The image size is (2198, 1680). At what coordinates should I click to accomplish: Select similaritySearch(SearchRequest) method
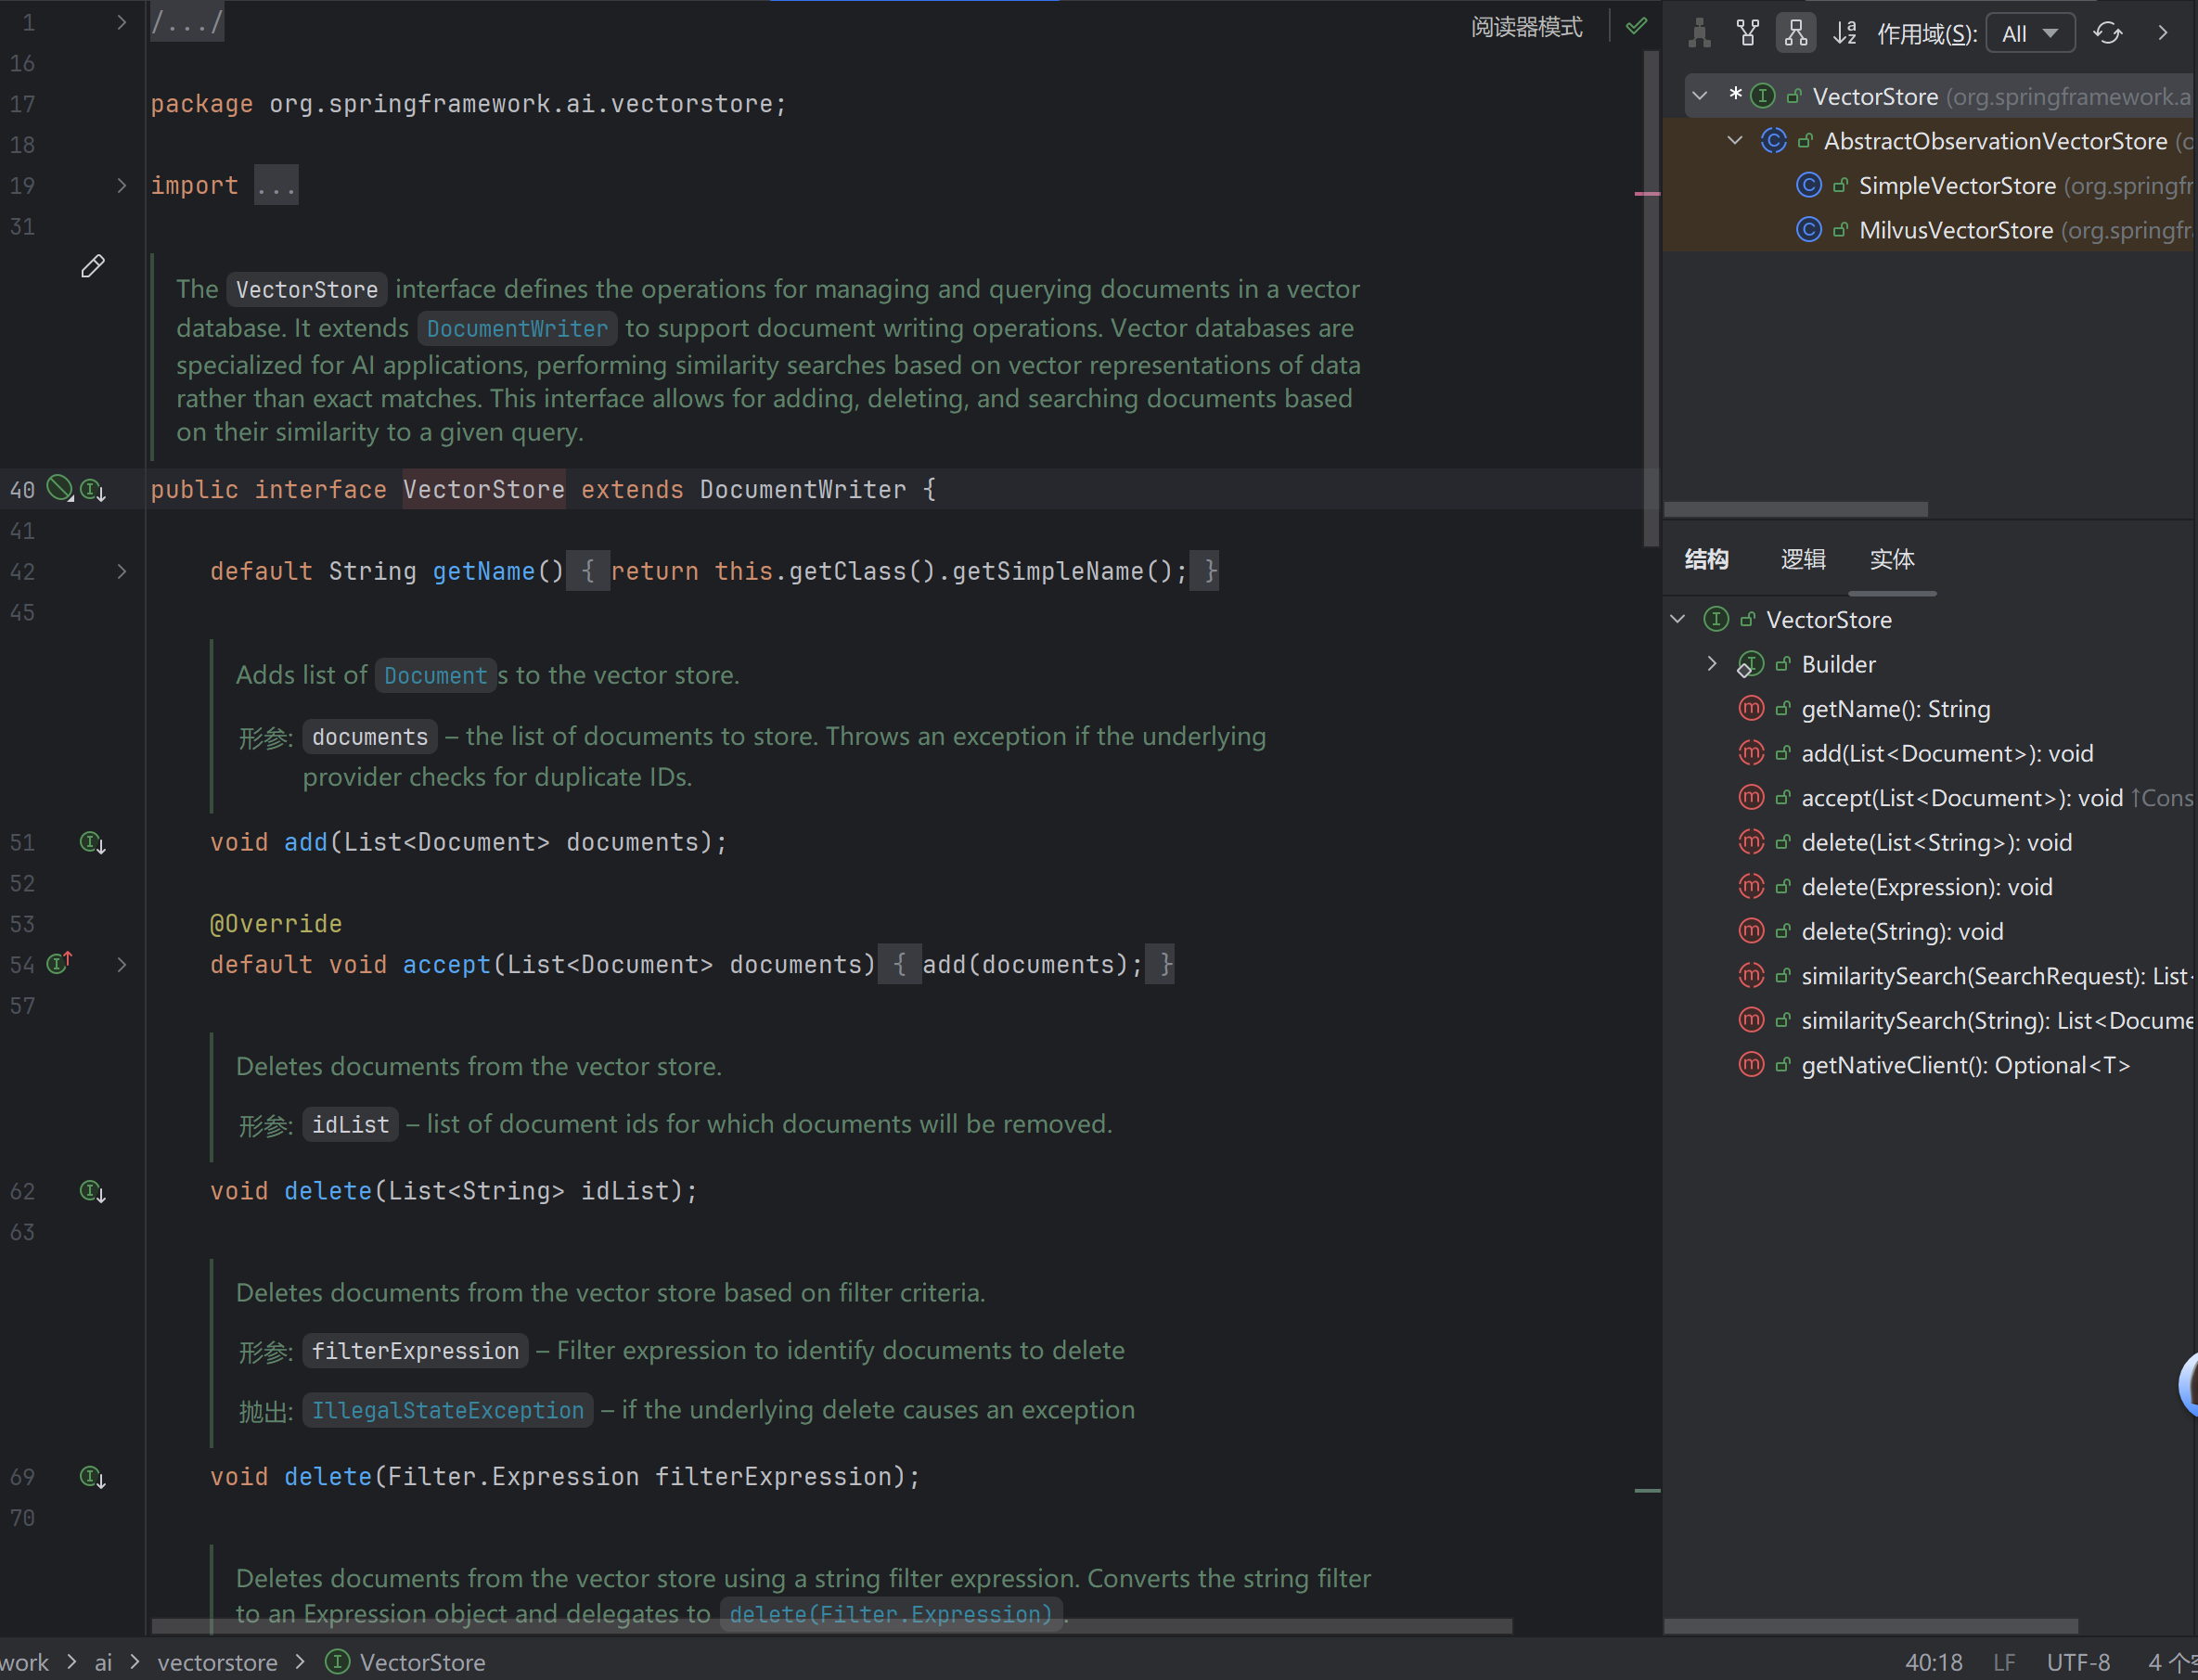[x=1998, y=976]
